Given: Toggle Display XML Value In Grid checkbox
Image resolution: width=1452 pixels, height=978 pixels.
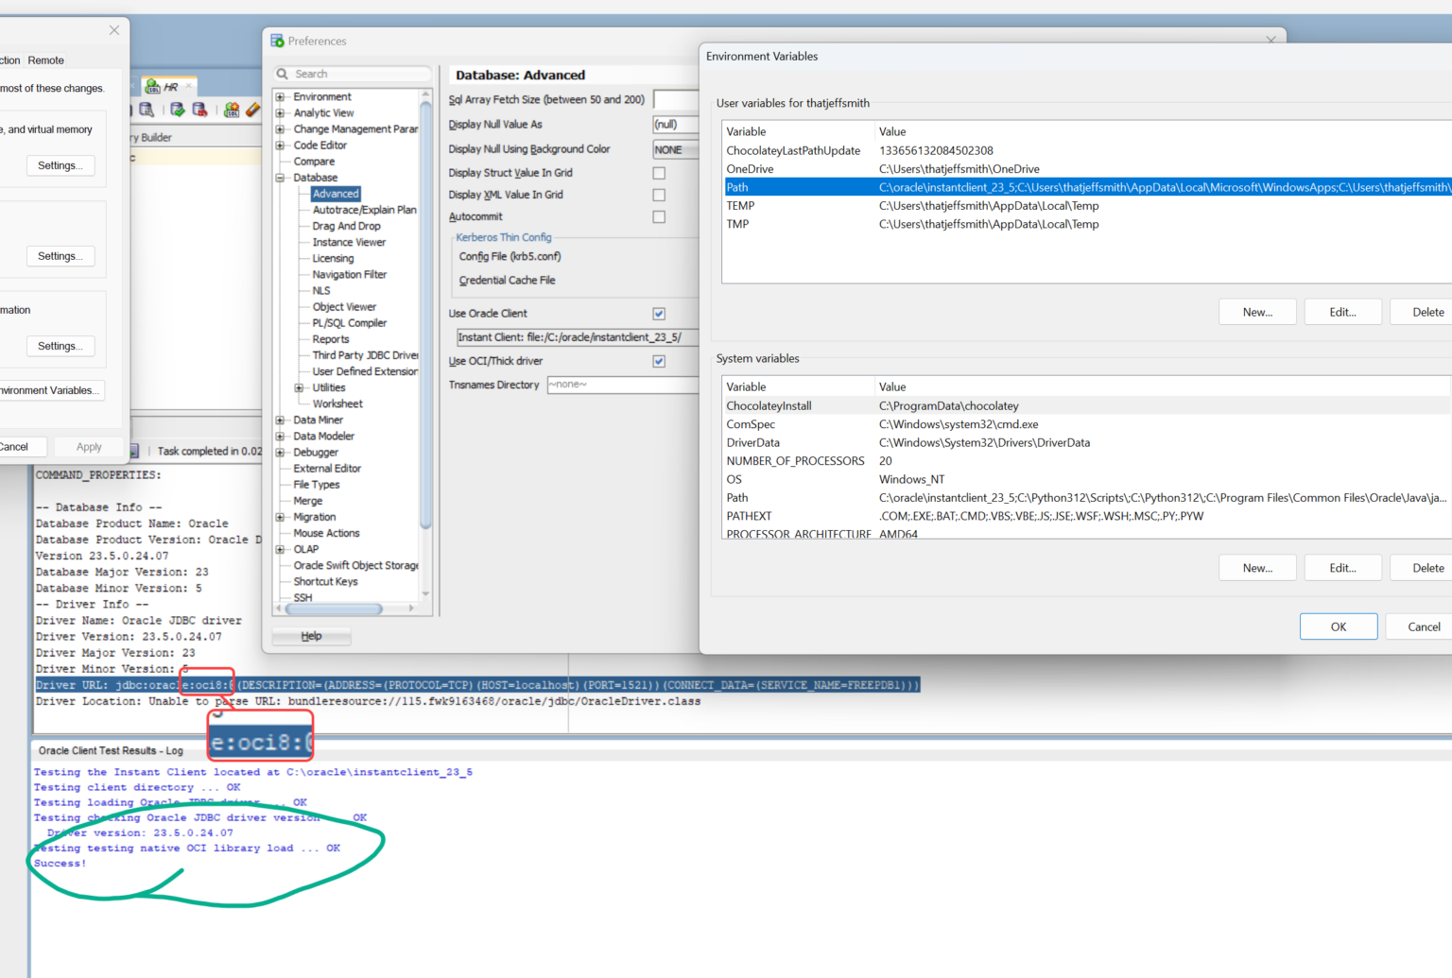Looking at the screenshot, I should (x=659, y=195).
